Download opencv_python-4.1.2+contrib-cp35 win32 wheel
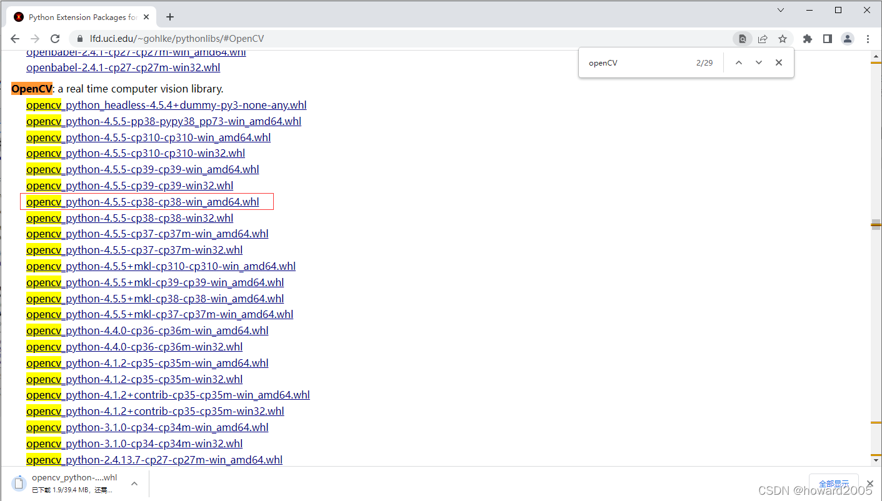Screen dimensions: 882x501 155,411
